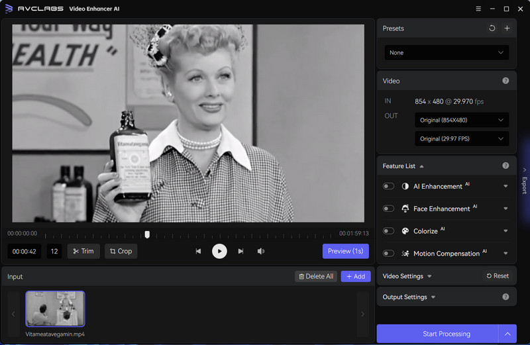Reset presets with the refresh icon
The image size is (530, 345).
(492, 28)
